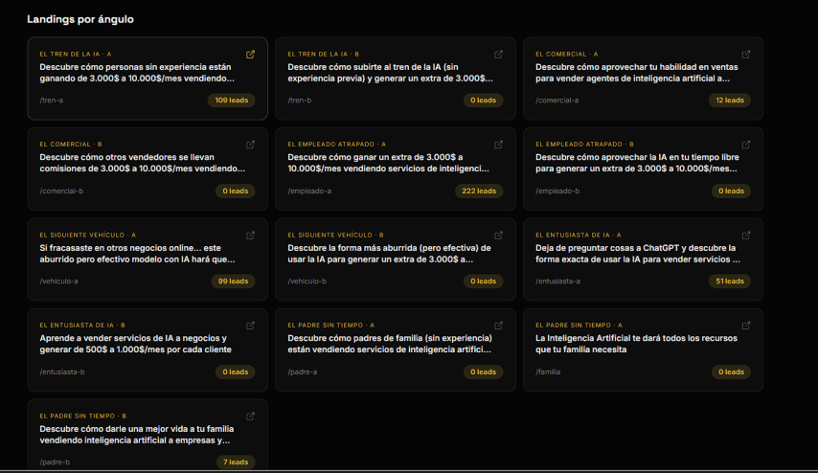The image size is (818, 473).
Task: Open external link icon on El Tren de la IA · A card
Action: click(250, 55)
